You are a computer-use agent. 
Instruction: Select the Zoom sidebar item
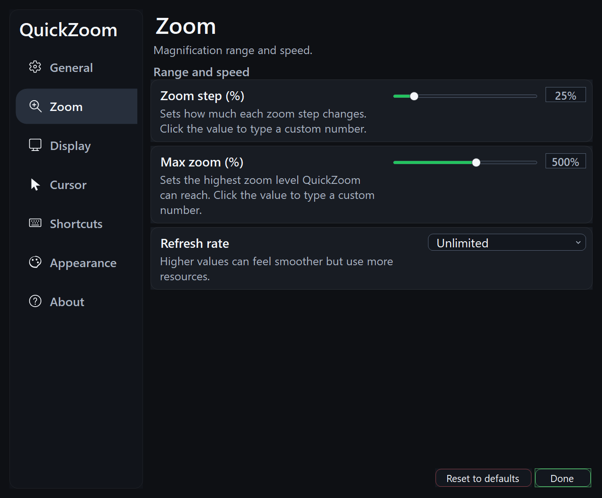click(x=77, y=106)
